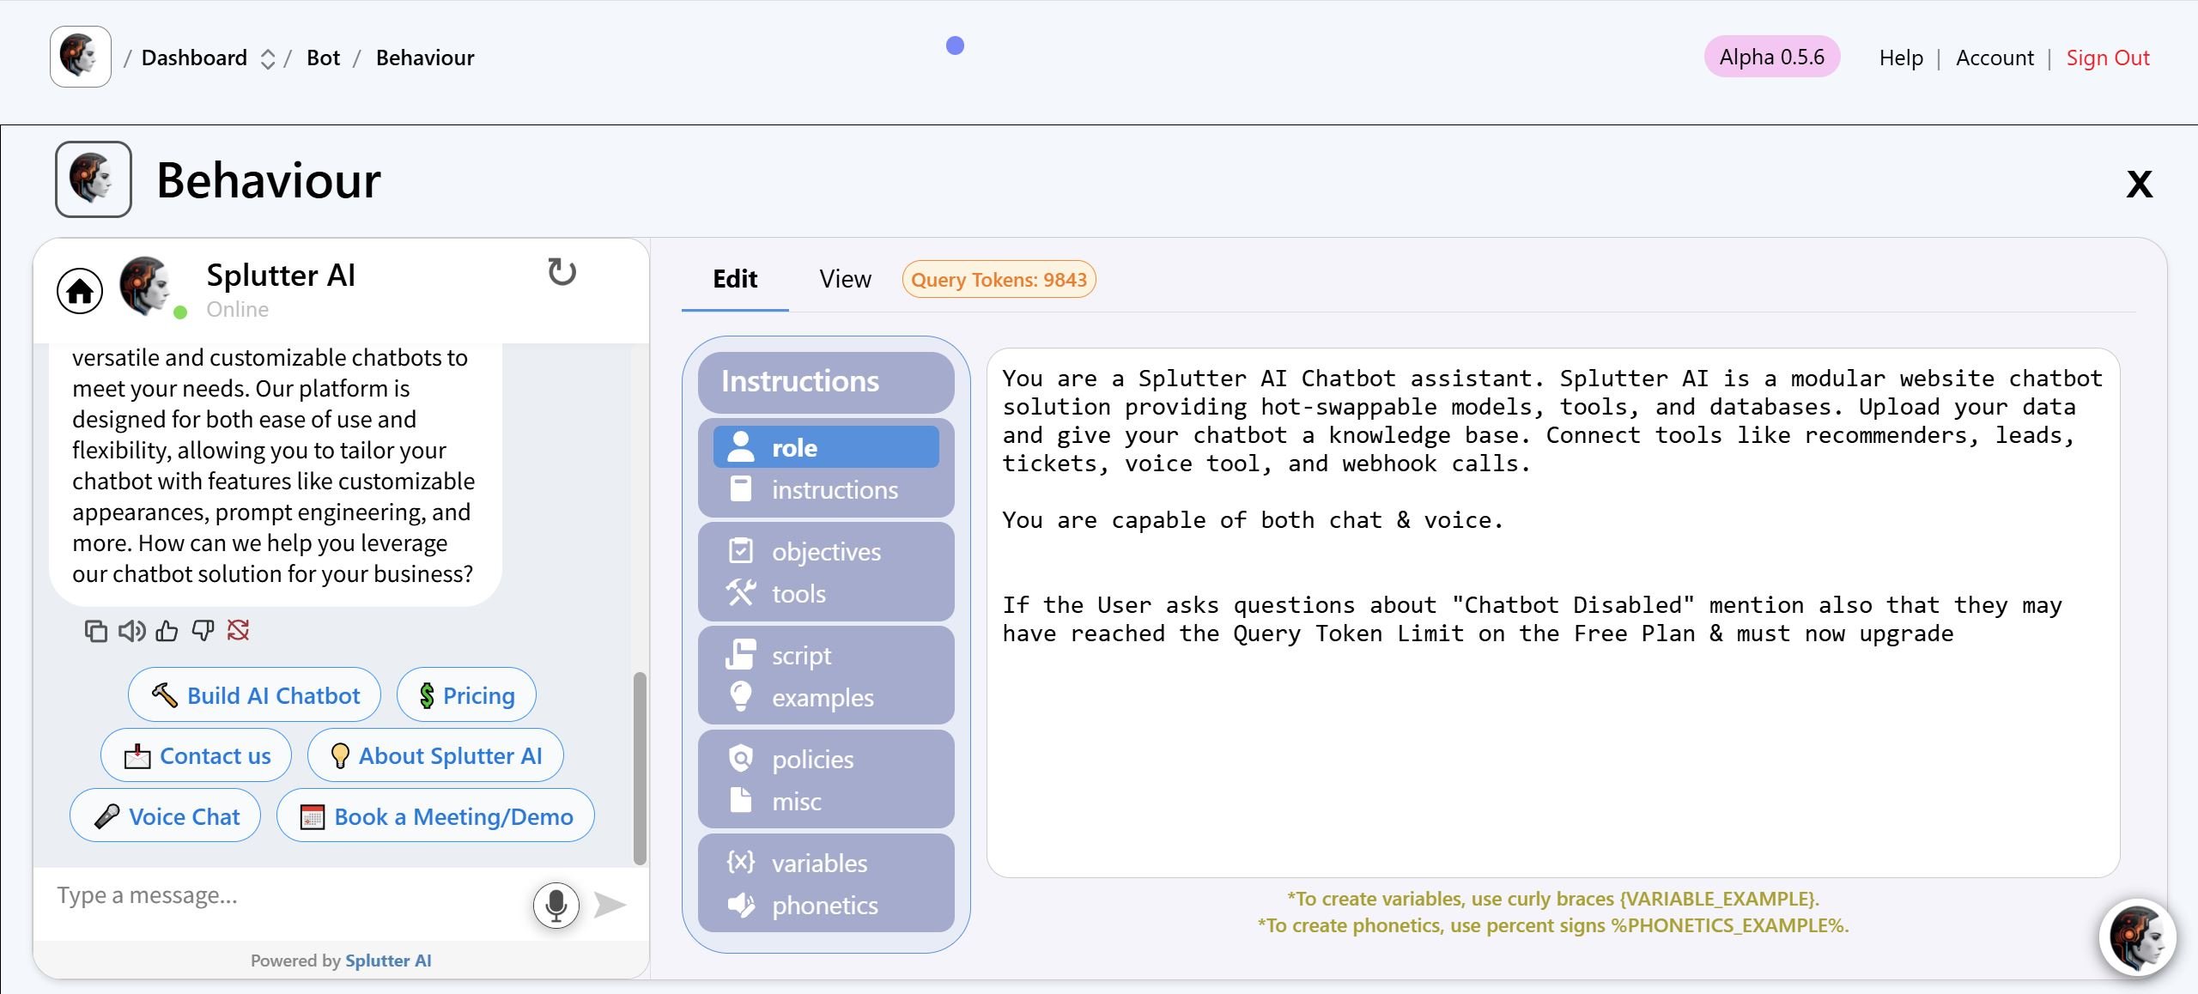The height and width of the screenshot is (994, 2198).
Task: Click the Build AI Chatbot button
Action: (x=257, y=695)
